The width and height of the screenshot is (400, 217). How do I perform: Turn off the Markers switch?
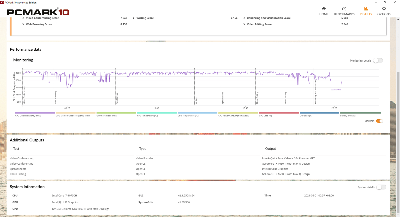pos(379,121)
